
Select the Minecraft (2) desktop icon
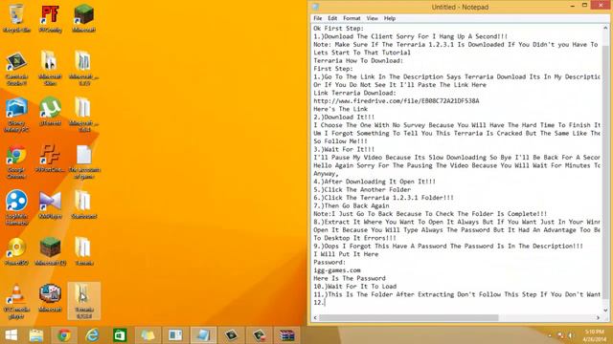click(x=50, y=251)
